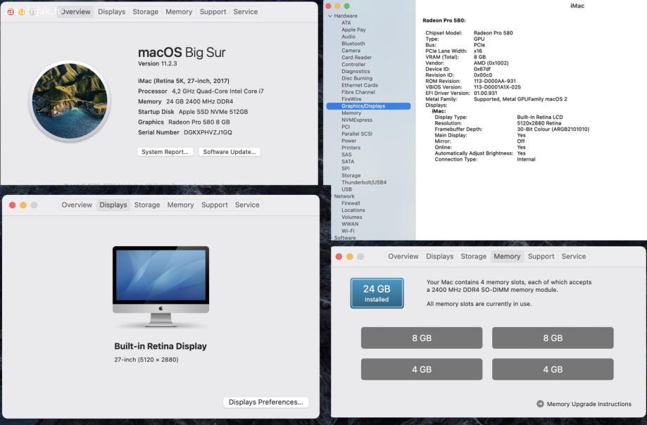Click the serial number DGKXPHVZJ1GQ
The height and width of the screenshot is (425, 647).
208,132
